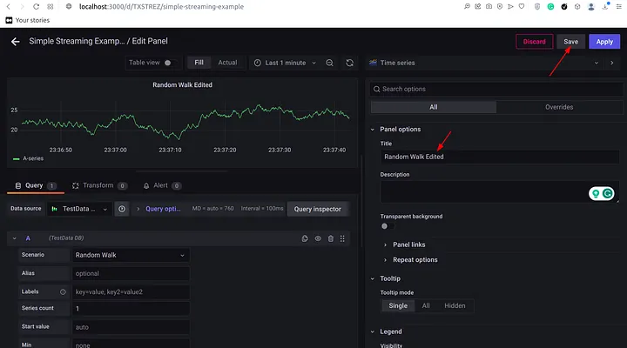
Task: Open the Last 1 minute time picker
Action: pos(285,63)
